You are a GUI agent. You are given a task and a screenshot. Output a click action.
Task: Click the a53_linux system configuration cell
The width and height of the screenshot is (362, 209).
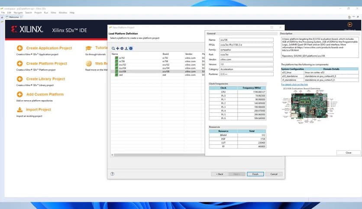(x=292, y=72)
